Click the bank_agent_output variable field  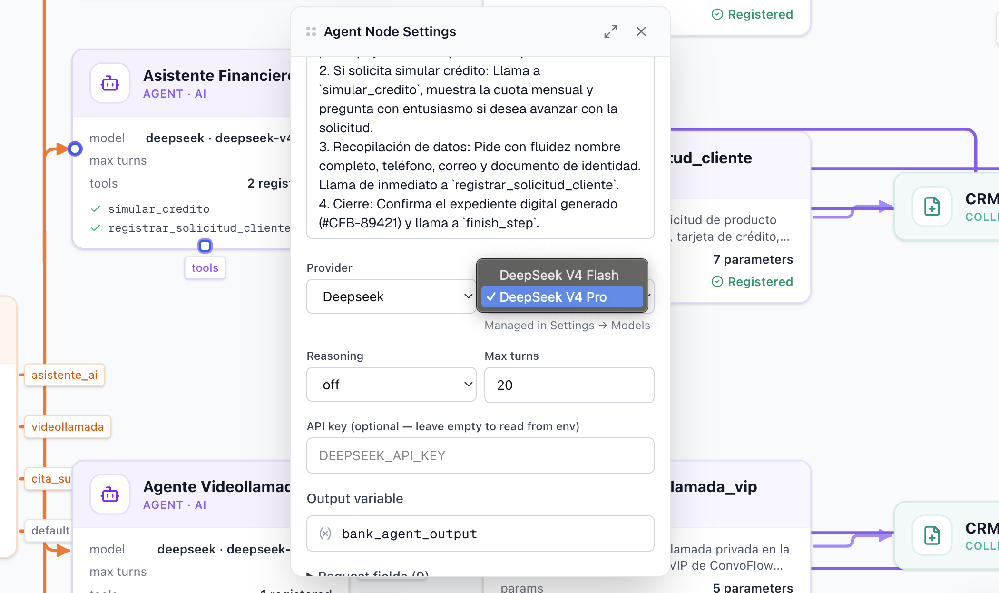click(480, 534)
